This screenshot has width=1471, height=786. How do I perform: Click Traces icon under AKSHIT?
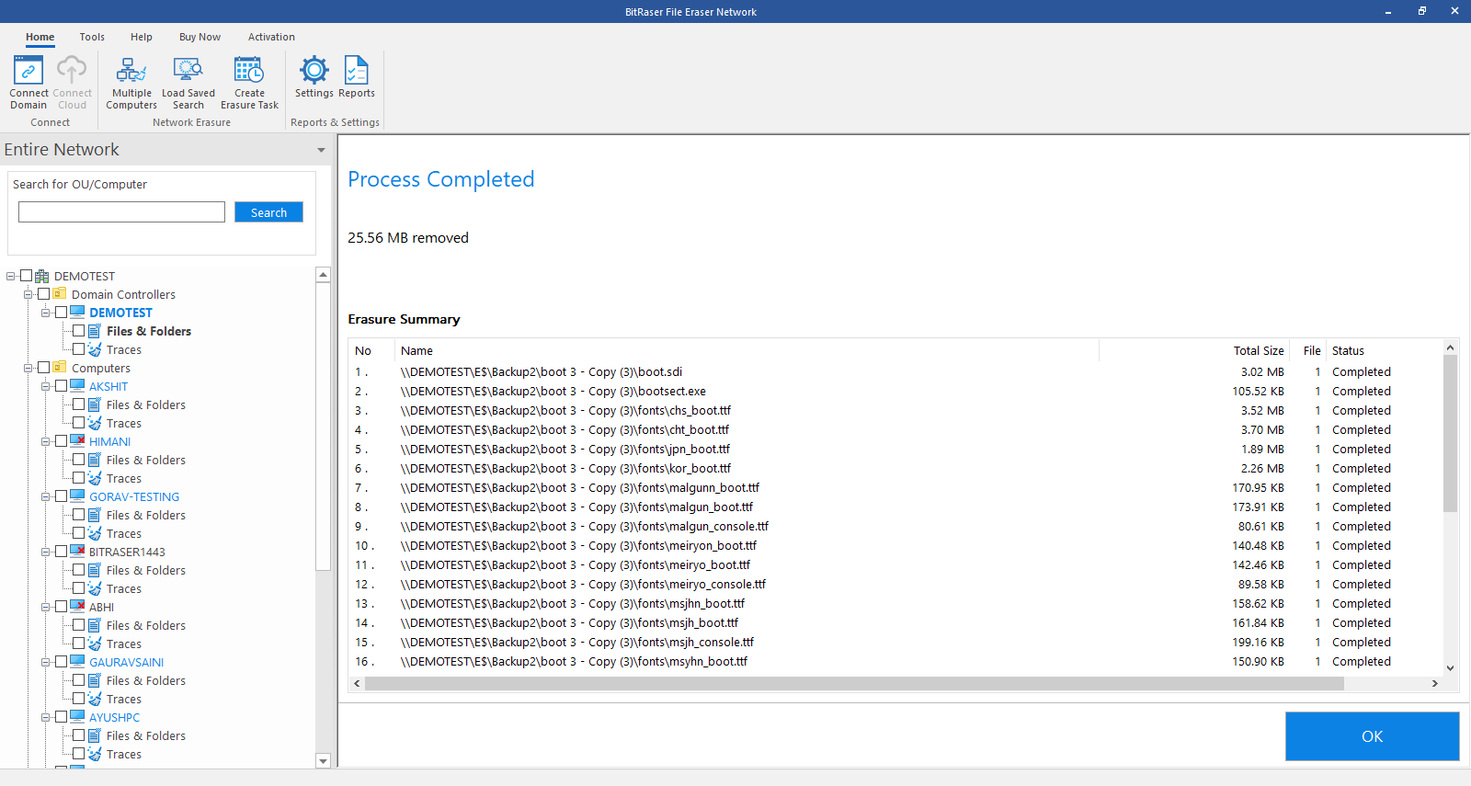point(95,423)
